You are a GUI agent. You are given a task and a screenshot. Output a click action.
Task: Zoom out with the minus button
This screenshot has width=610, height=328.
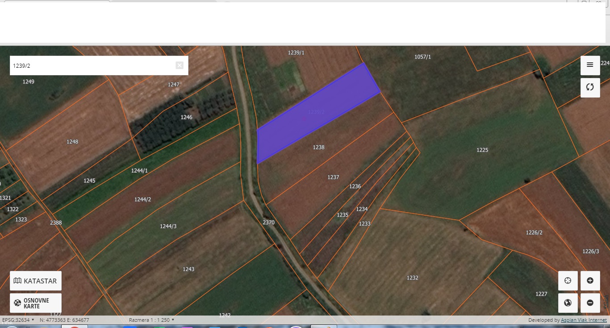[590, 303]
